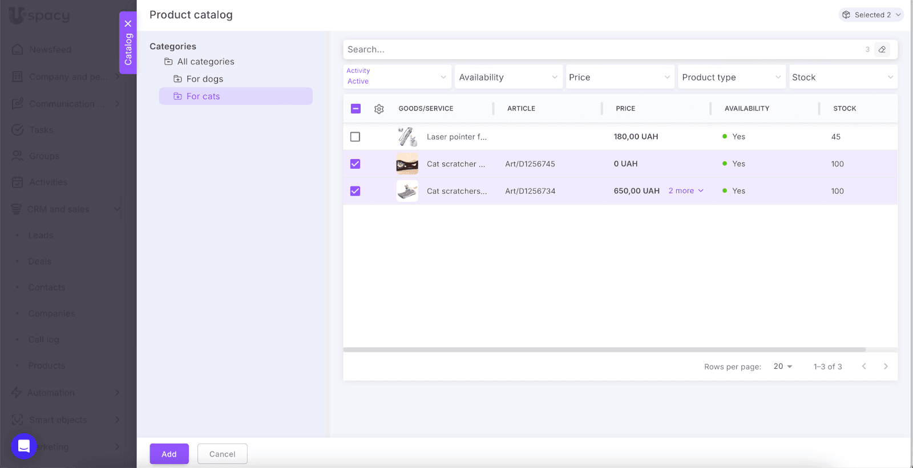Screen dimensions: 913x468
Task: Open the rows per page dropdown
Action: point(783,367)
